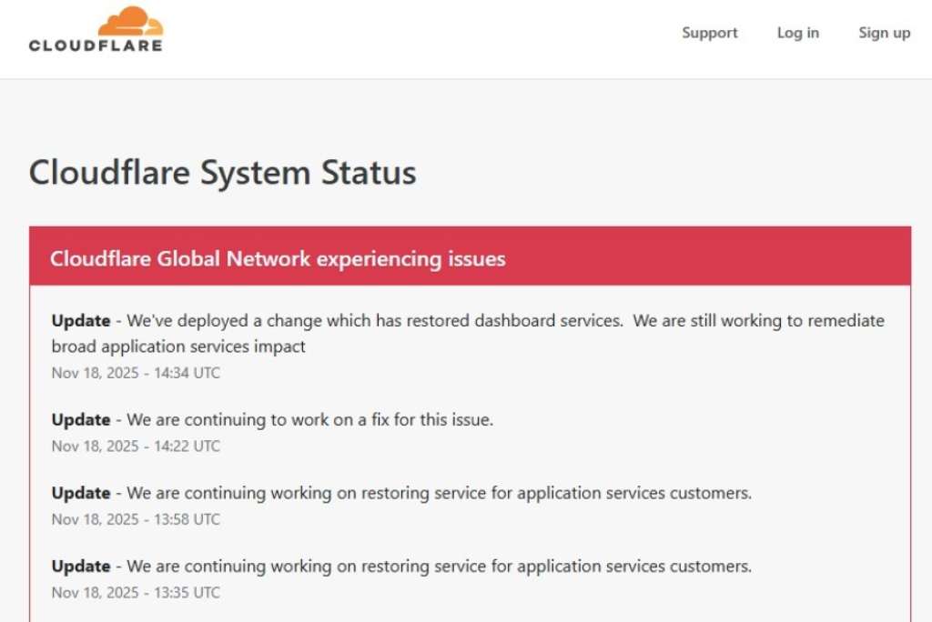Go to the Log in link
Image resolution: width=932 pixels, height=622 pixels.
(x=797, y=33)
